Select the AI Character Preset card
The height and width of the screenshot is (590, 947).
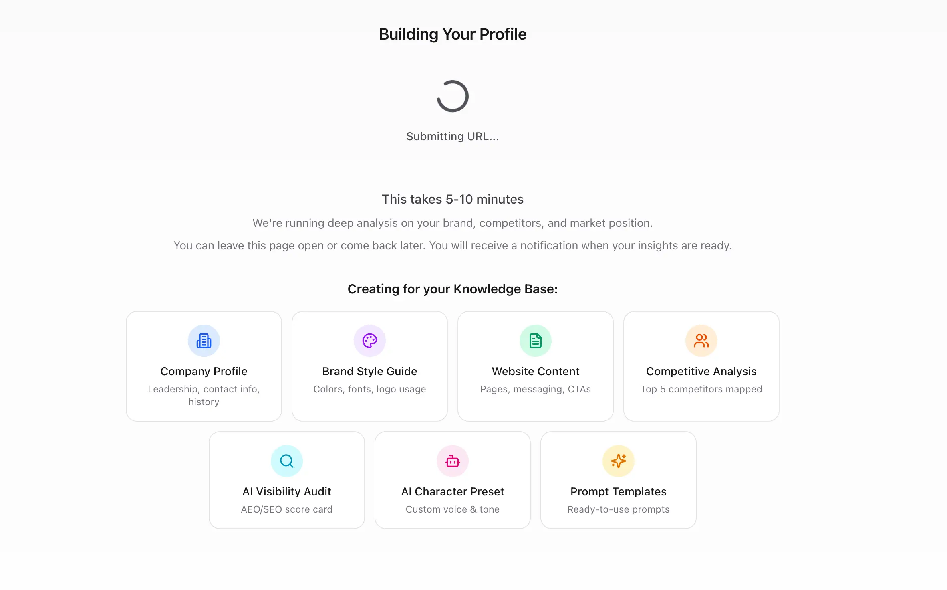pyautogui.click(x=452, y=480)
